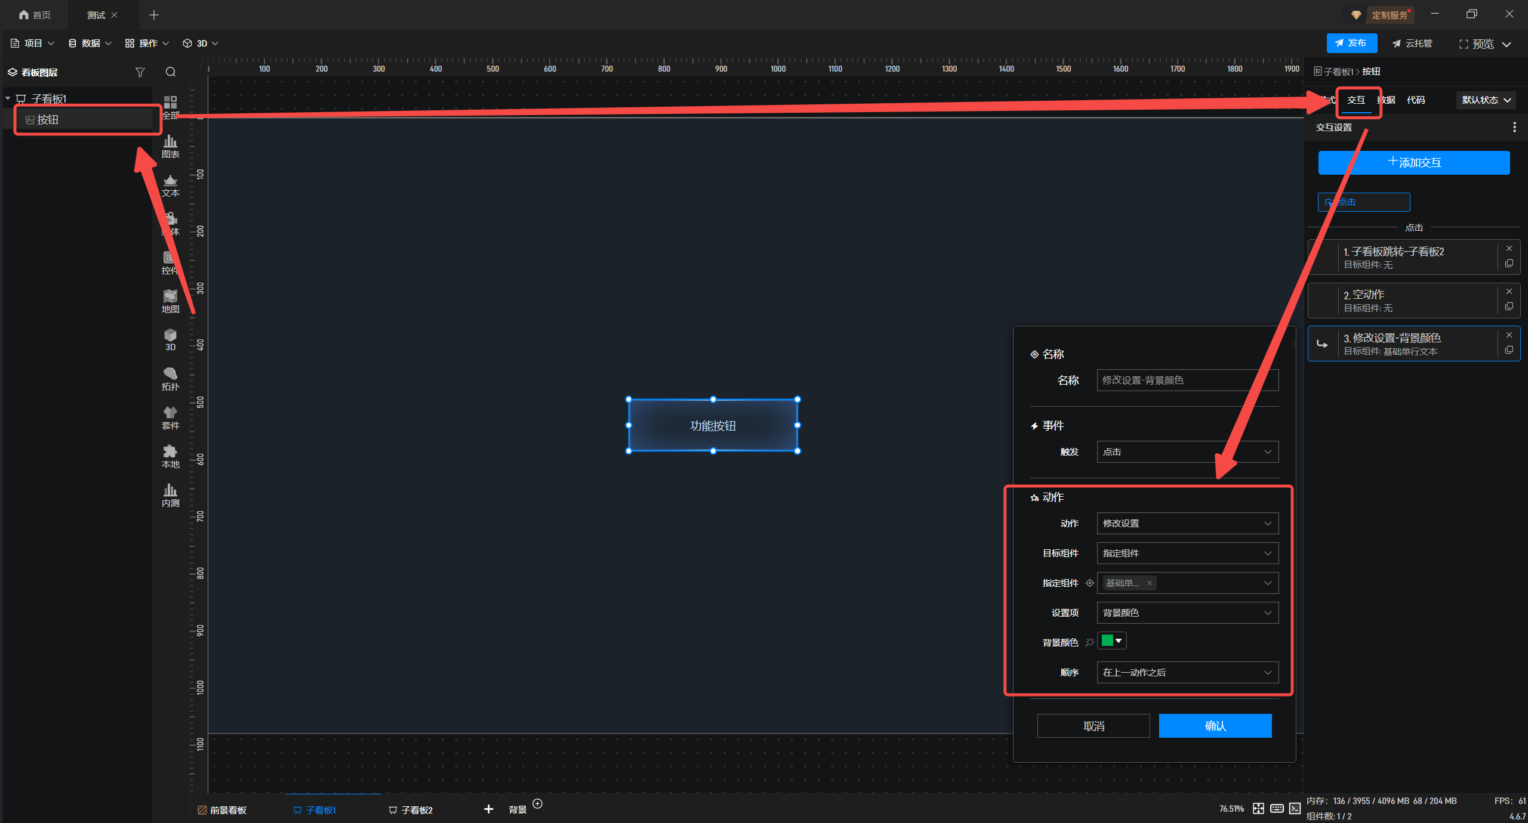The height and width of the screenshot is (823, 1528).
Task: Click the layer search magnifier icon
Action: [171, 72]
